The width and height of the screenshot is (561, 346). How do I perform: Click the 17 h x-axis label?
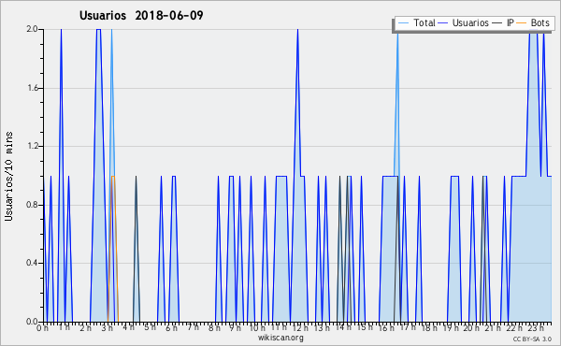408,327
